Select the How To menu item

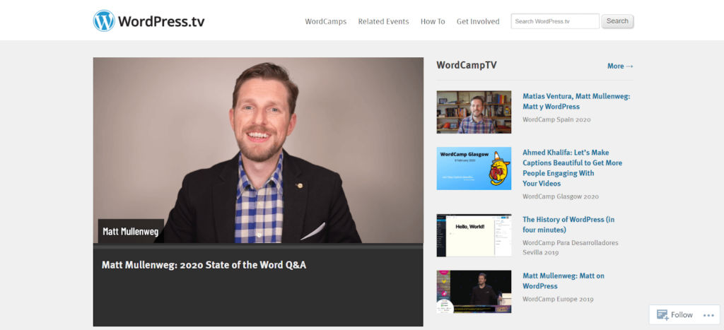click(433, 21)
